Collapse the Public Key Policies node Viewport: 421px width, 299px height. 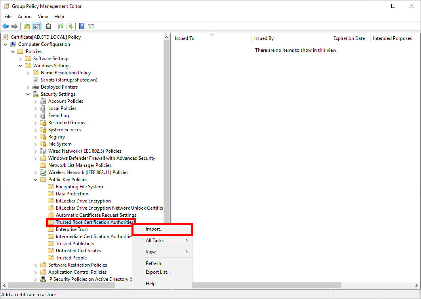[x=36, y=180]
